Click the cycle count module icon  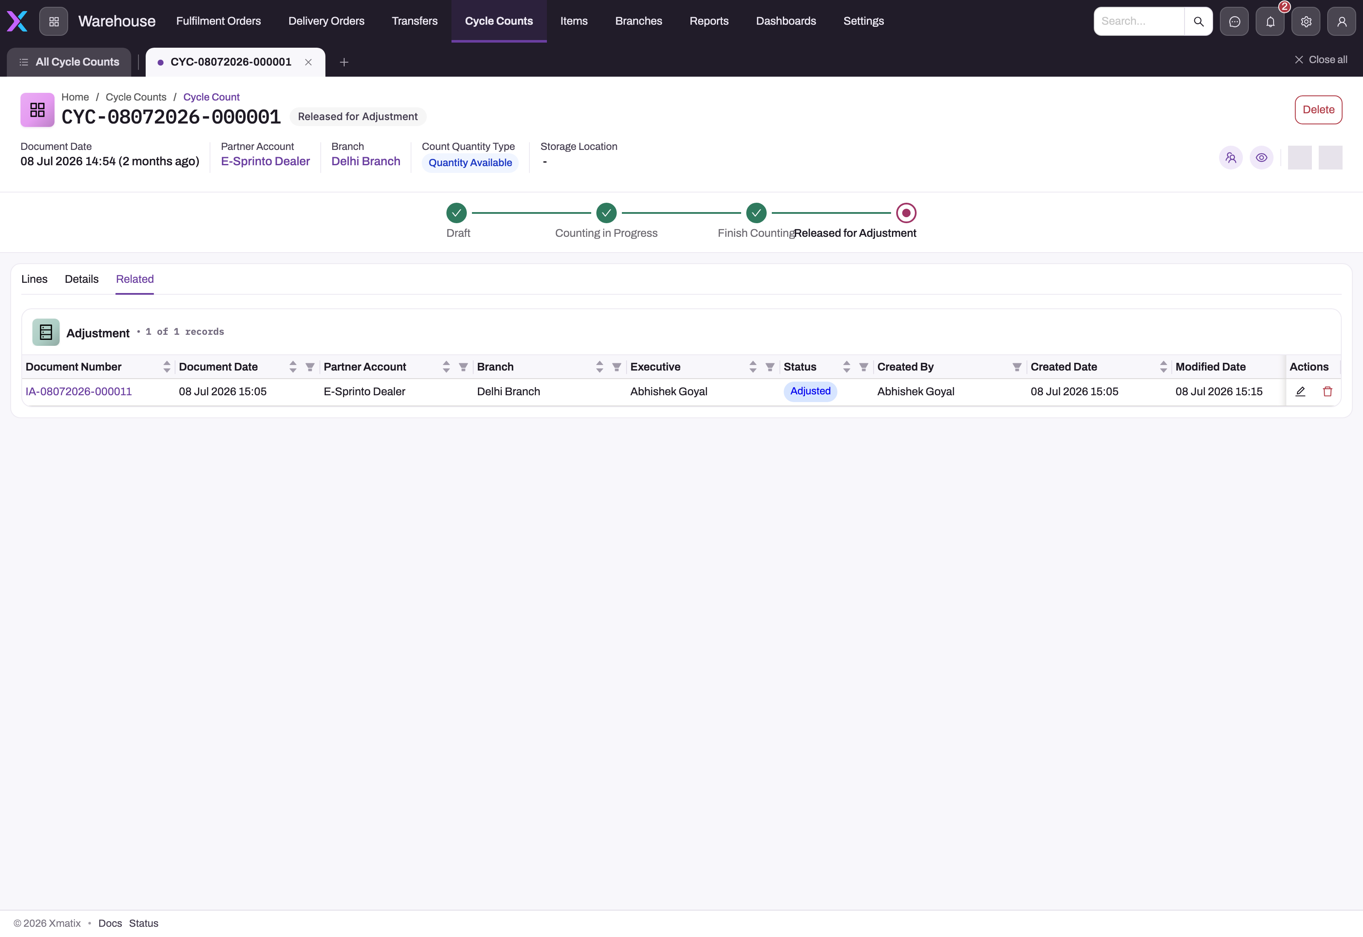[37, 109]
